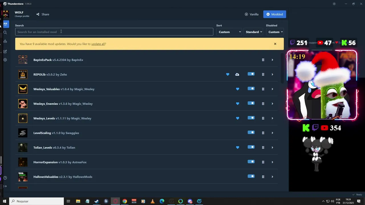Click the drag handle on BepInExPack row
This screenshot has width=365, height=205.
pyautogui.click(x=263, y=60)
